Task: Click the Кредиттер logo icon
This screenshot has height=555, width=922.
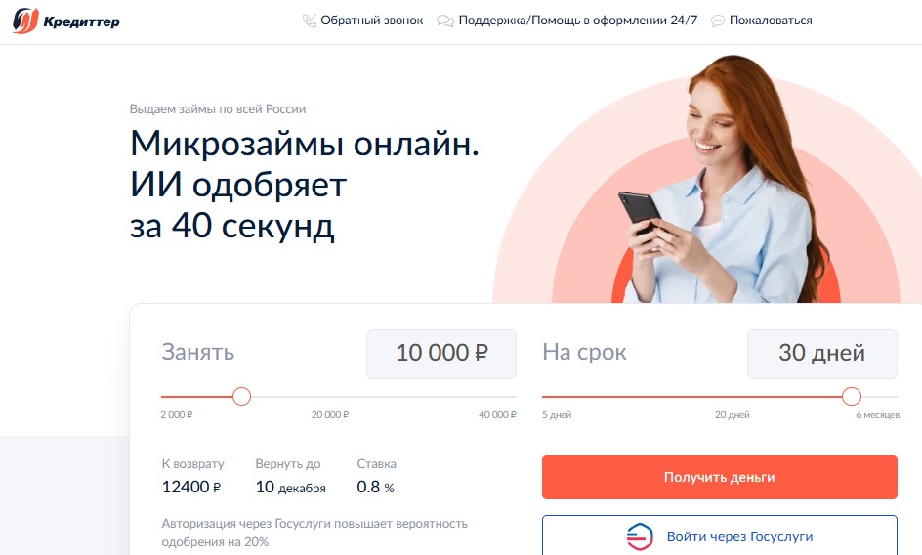Action: coord(25,21)
